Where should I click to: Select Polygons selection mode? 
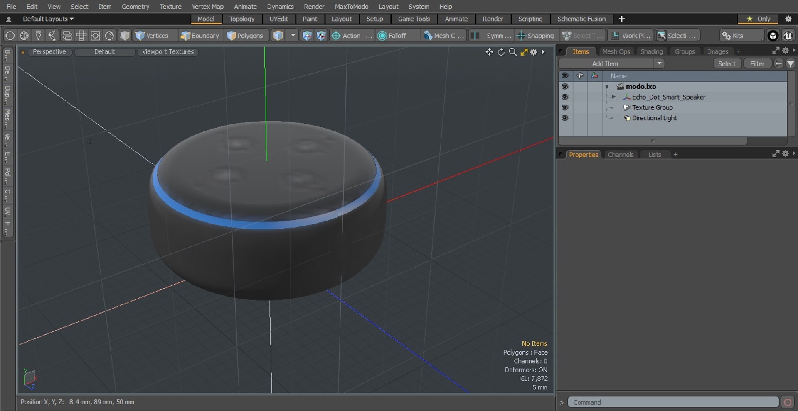point(245,36)
